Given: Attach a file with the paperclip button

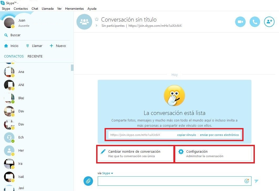Looking at the screenshot, I should [x=88, y=181].
